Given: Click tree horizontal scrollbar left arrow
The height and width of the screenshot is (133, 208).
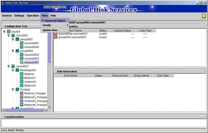Looking at the screenshot, I should pos(3,110).
